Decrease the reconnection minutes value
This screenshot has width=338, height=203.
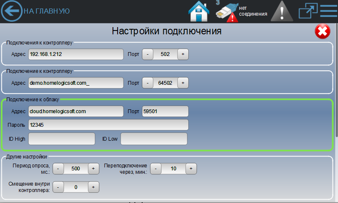click(x=156, y=169)
